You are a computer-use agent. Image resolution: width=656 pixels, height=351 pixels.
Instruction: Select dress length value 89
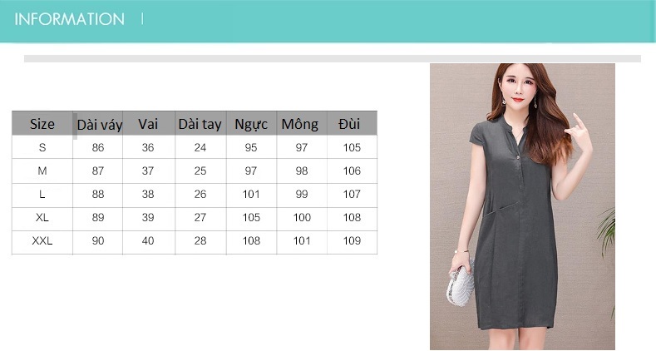tap(98, 218)
